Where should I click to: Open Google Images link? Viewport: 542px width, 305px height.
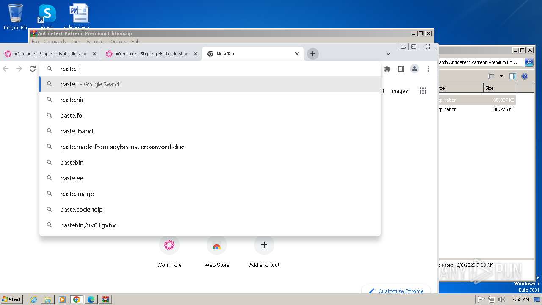pyautogui.click(x=399, y=91)
